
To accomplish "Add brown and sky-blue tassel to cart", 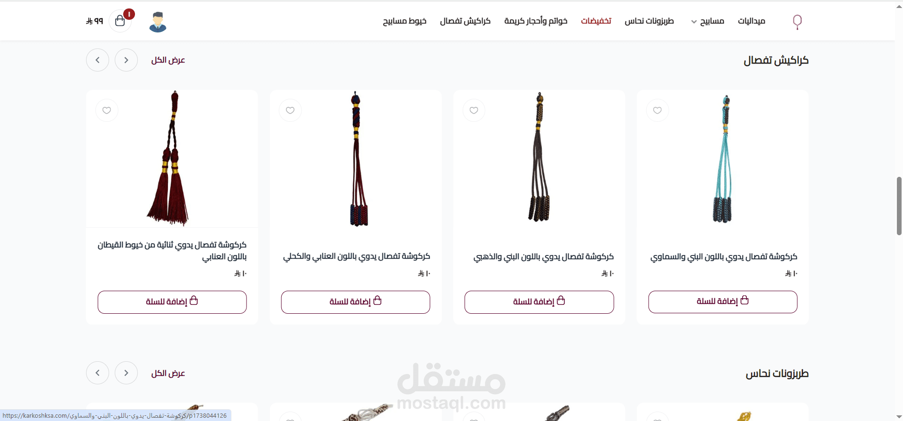I will (x=723, y=302).
